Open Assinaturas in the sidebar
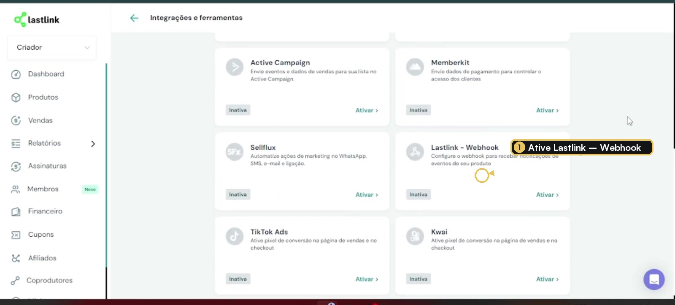 [47, 166]
